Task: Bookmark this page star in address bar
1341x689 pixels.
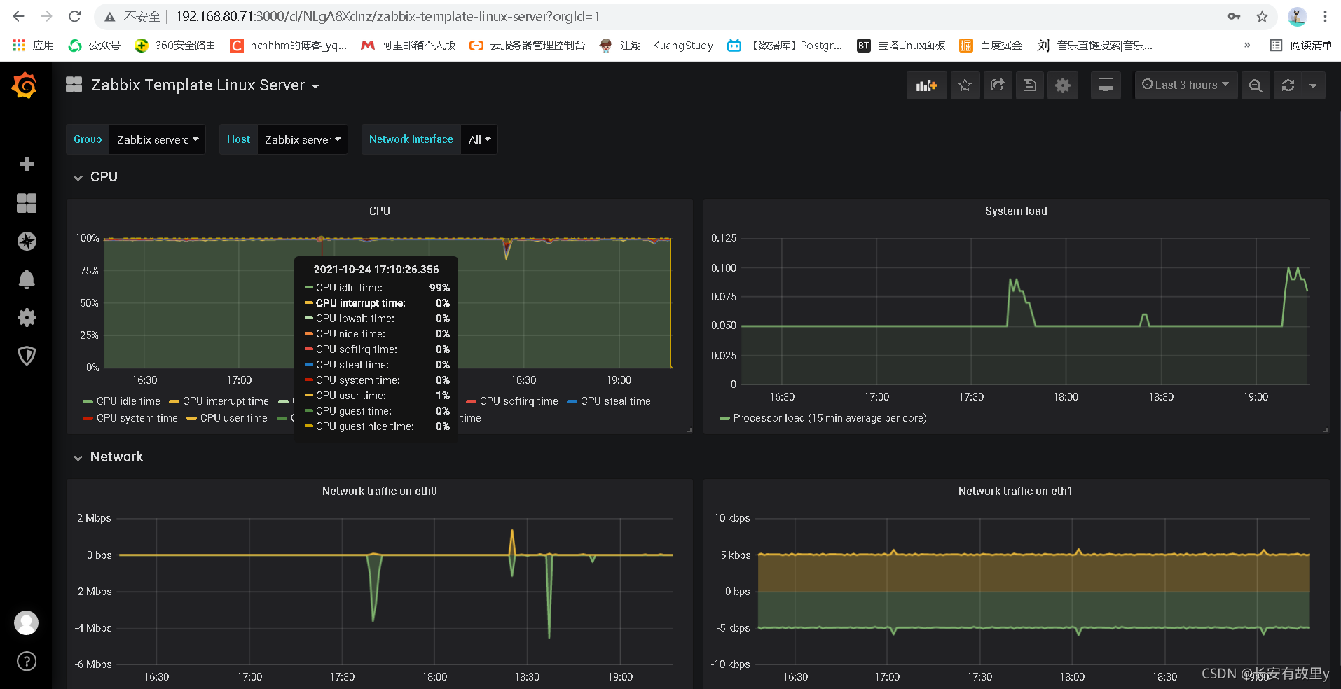Action: click(1262, 16)
